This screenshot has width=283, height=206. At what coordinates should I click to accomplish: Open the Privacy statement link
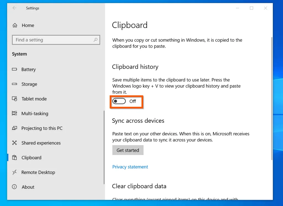click(130, 167)
